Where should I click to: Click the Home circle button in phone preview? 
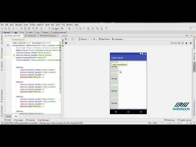click(x=128, y=112)
